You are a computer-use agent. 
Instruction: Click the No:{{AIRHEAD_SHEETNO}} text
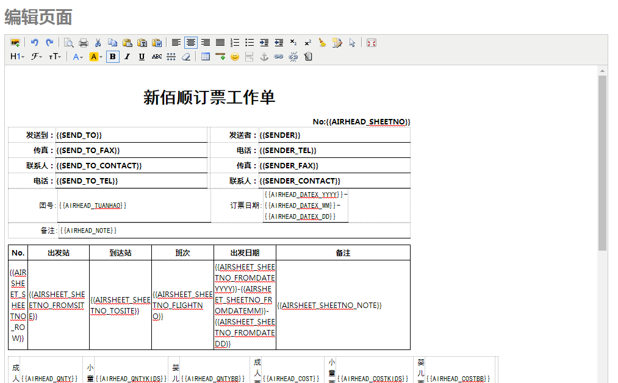tap(361, 122)
